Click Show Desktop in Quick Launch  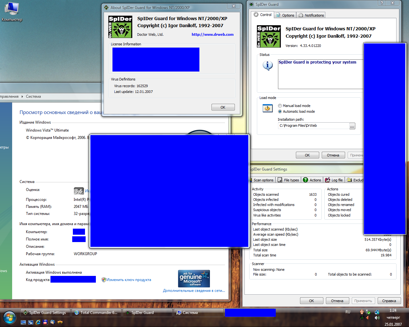(23, 322)
